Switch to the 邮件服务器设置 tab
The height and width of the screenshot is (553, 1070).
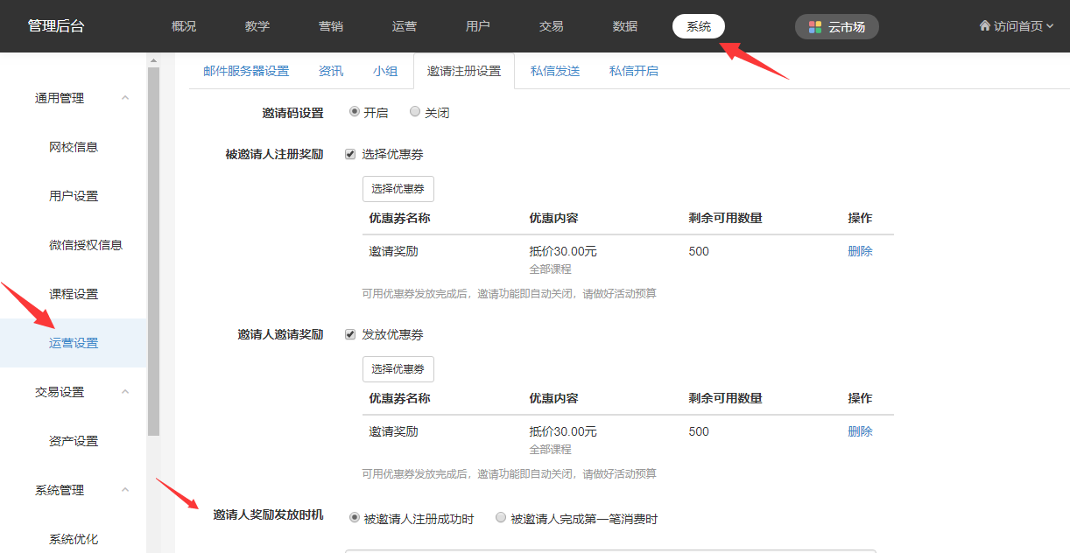pyautogui.click(x=246, y=72)
